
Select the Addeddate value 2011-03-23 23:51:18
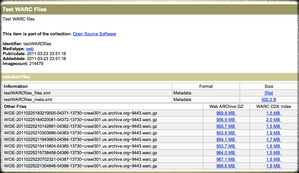[46, 59]
